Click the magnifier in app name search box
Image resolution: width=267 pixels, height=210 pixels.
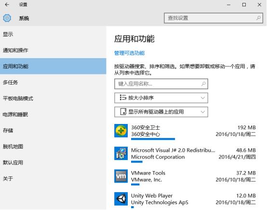pos(203,84)
